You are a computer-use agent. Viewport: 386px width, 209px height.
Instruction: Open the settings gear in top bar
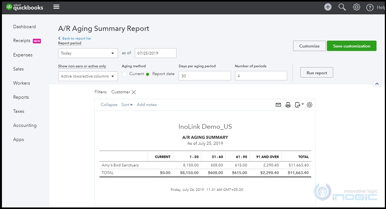click(x=357, y=7)
